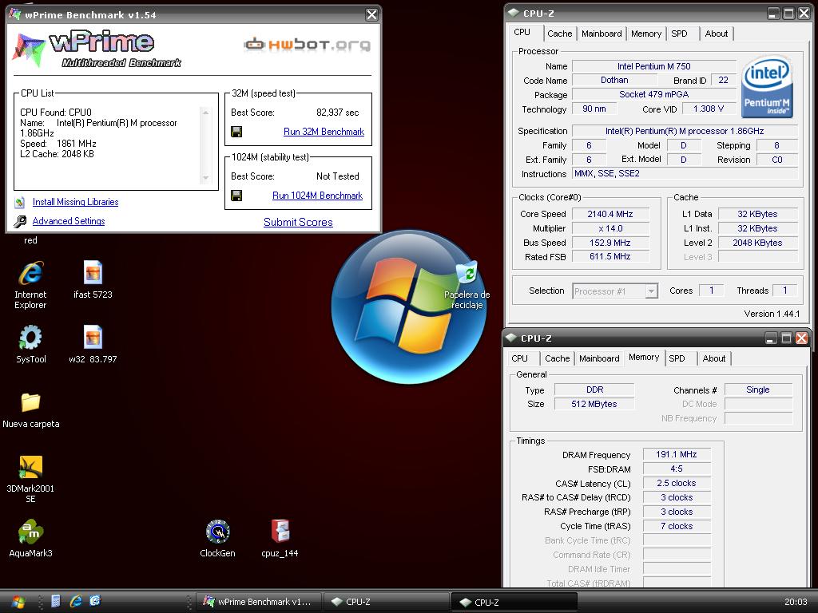Click the CAS# Latency 2.5 clocks value
Screen dimensions: 818x613
677,483
